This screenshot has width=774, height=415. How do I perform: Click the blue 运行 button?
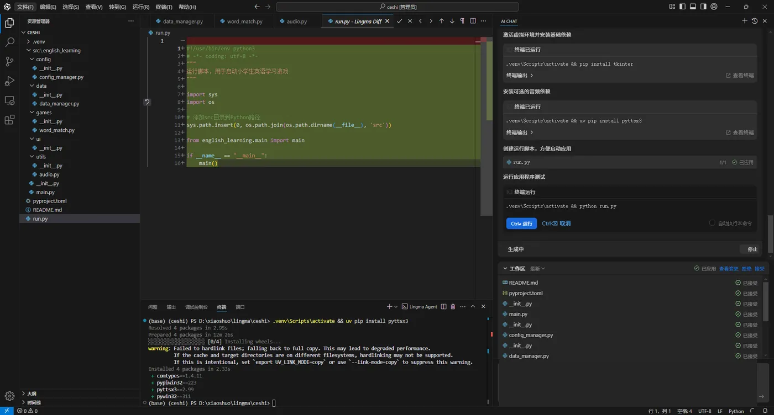click(x=521, y=224)
